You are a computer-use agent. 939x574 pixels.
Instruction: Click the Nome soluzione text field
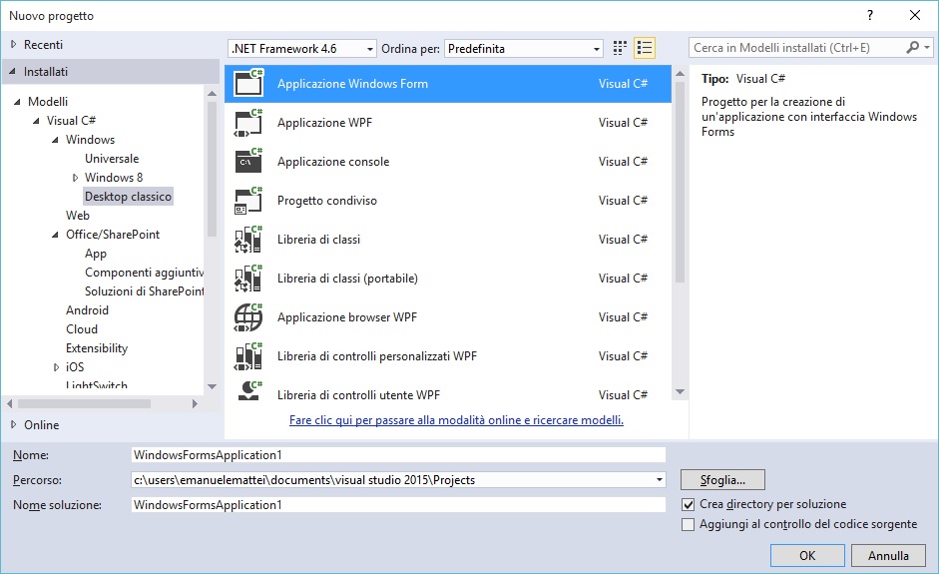(x=398, y=504)
